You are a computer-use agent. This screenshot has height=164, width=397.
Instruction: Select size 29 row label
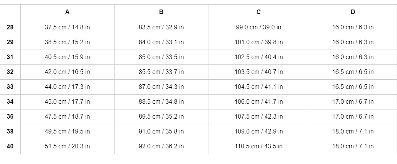(10, 42)
